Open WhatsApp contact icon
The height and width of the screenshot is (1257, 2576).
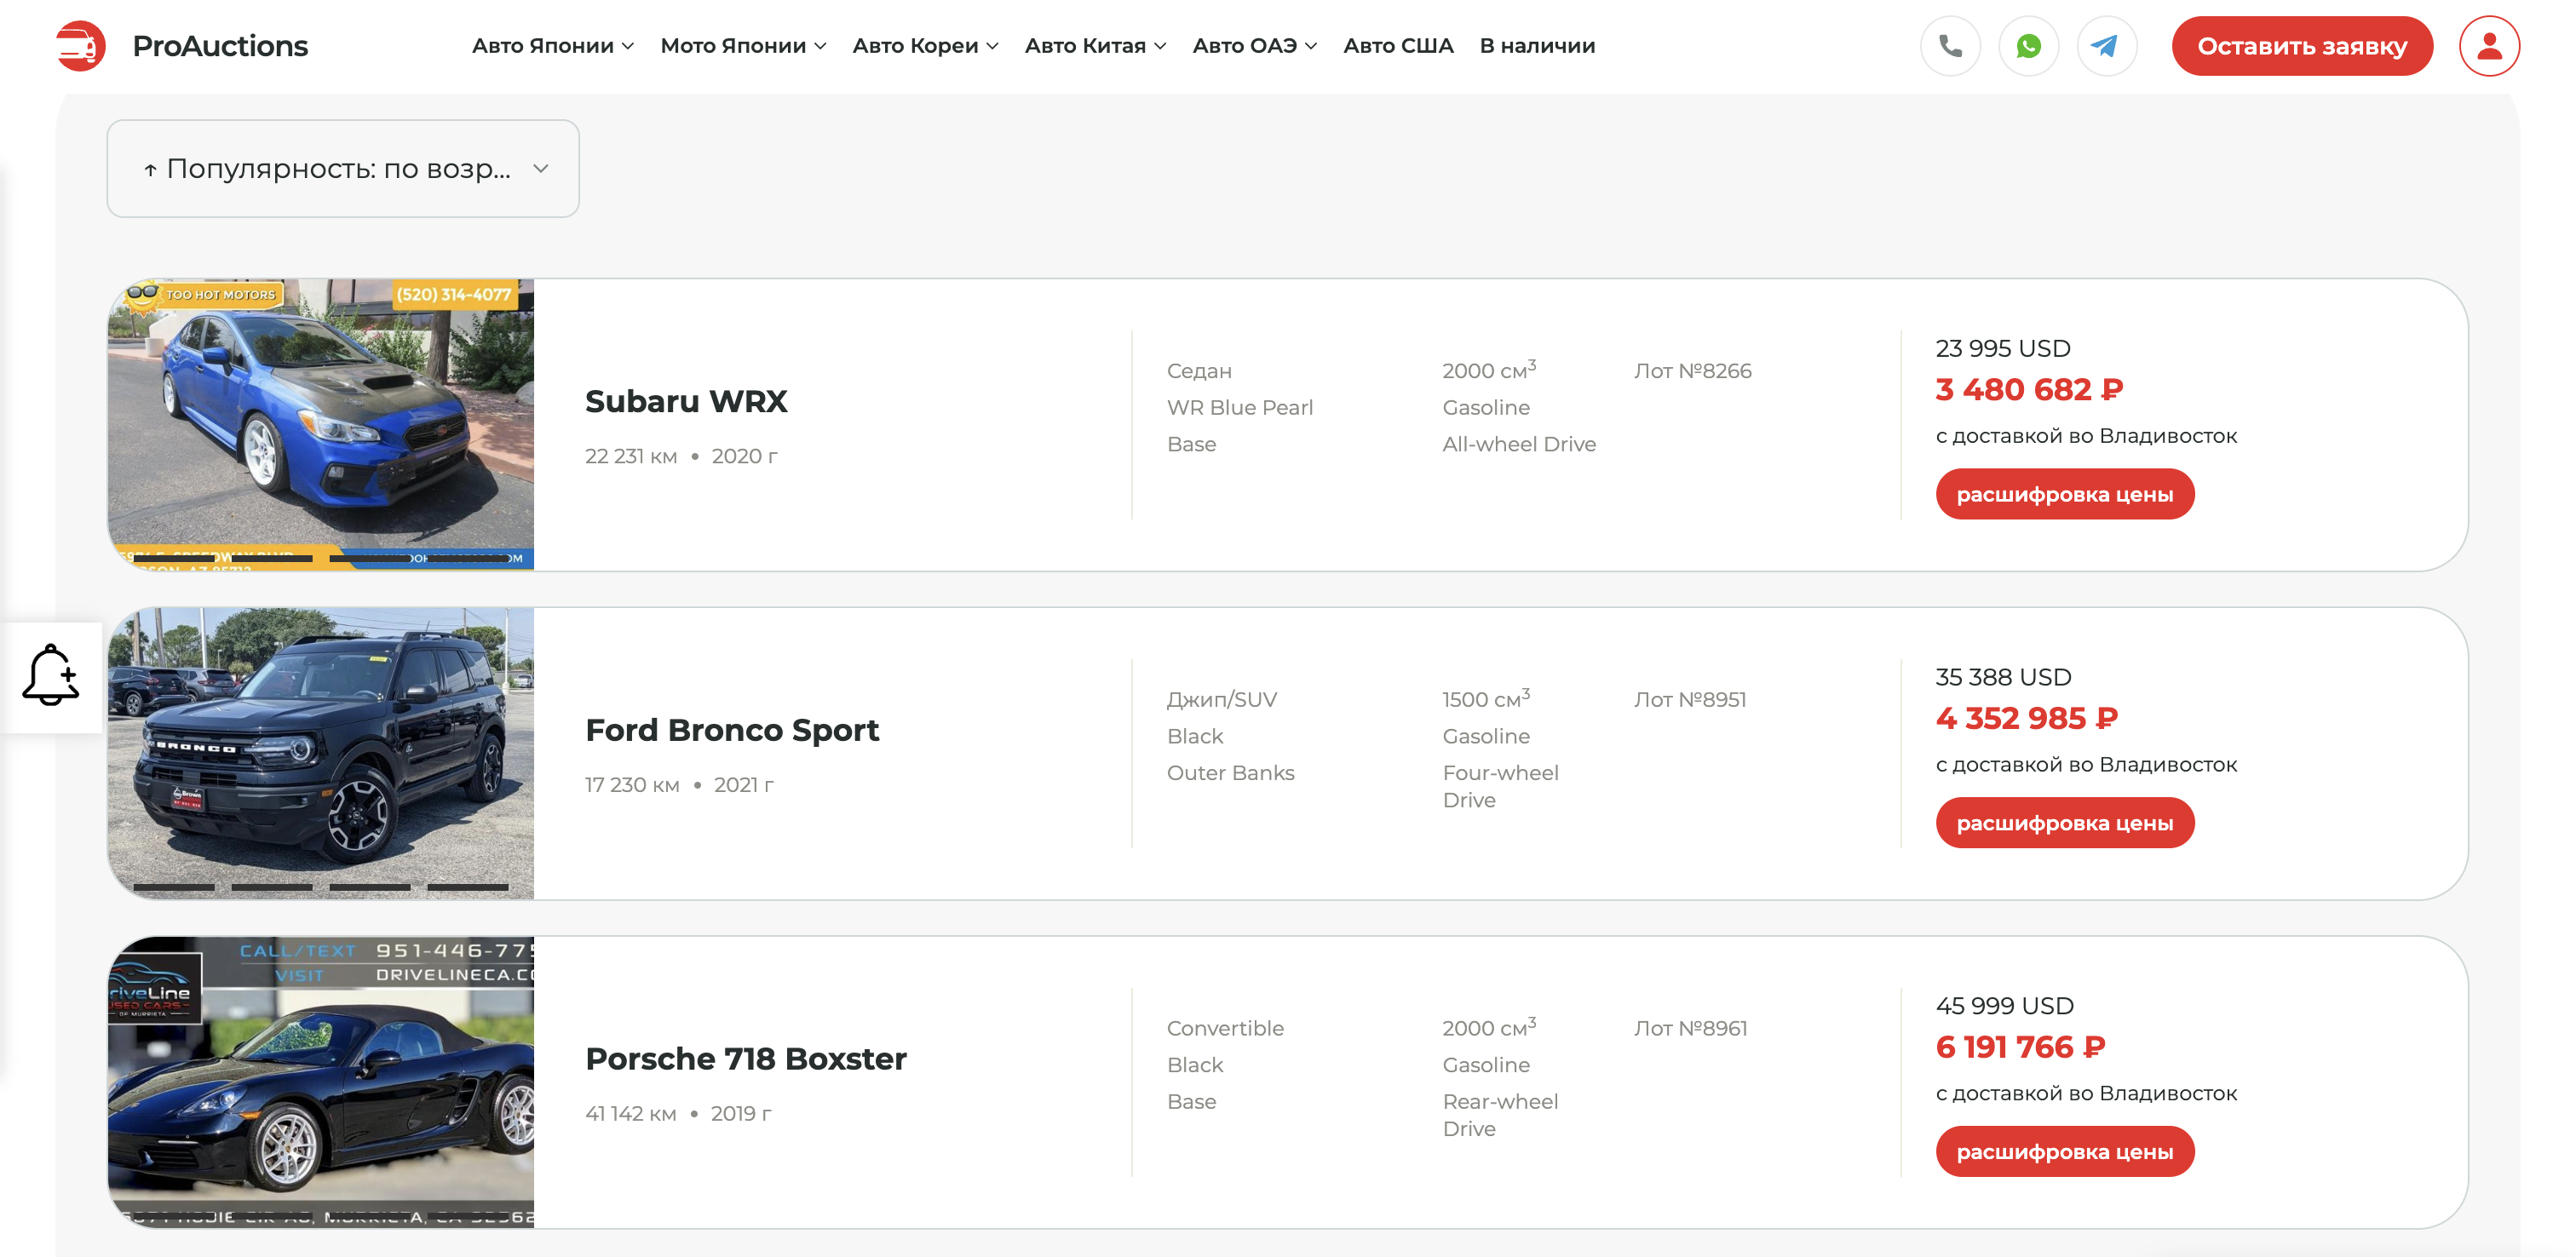coord(2028,46)
